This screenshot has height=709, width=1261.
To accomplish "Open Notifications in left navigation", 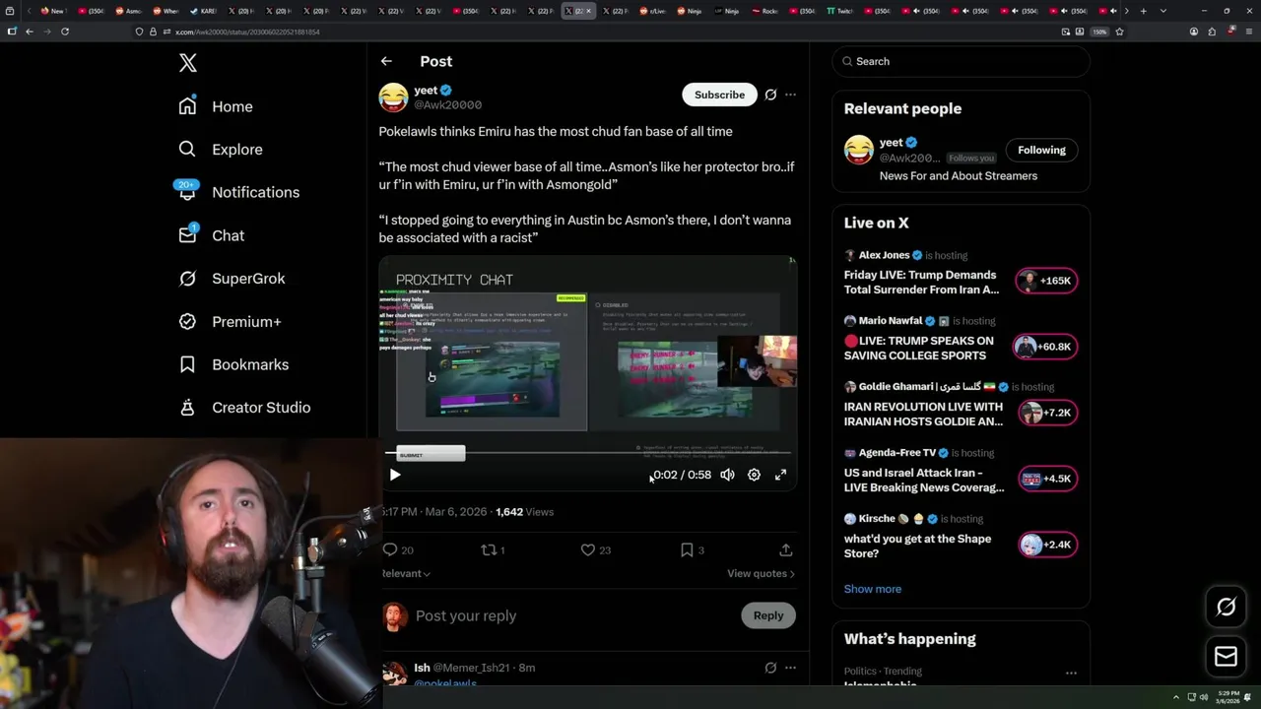I will (x=237, y=192).
